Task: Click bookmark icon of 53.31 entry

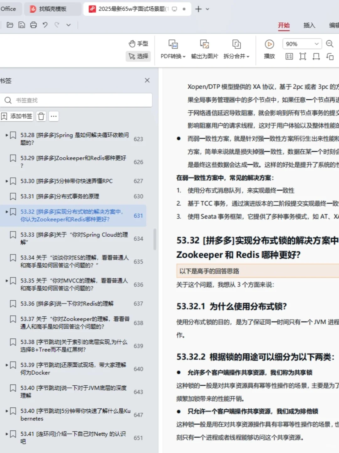Action: click(x=13, y=197)
